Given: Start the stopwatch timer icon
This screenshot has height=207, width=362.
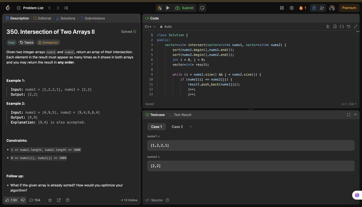Looking at the screenshot, I should [314, 8].
